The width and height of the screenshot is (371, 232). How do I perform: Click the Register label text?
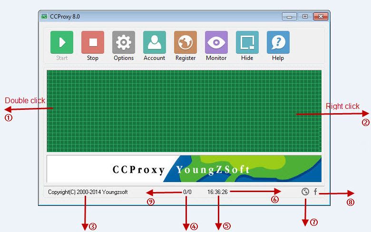point(185,58)
